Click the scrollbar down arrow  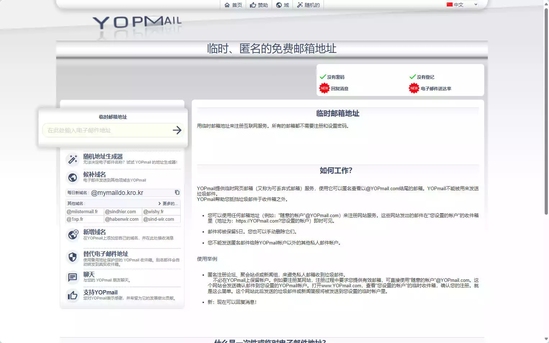[x=546, y=339]
